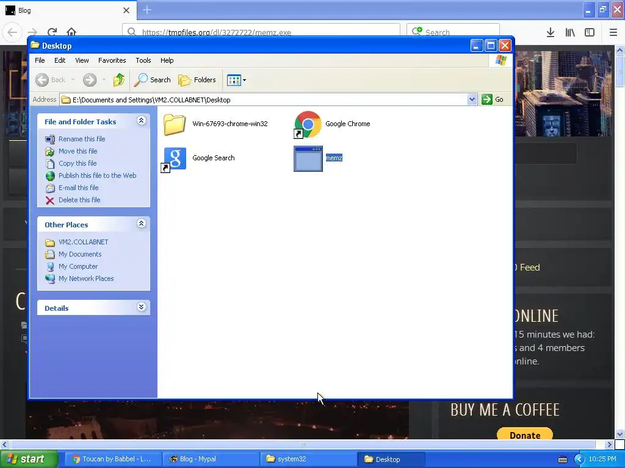Click the Donate button on webpage

tap(525, 435)
